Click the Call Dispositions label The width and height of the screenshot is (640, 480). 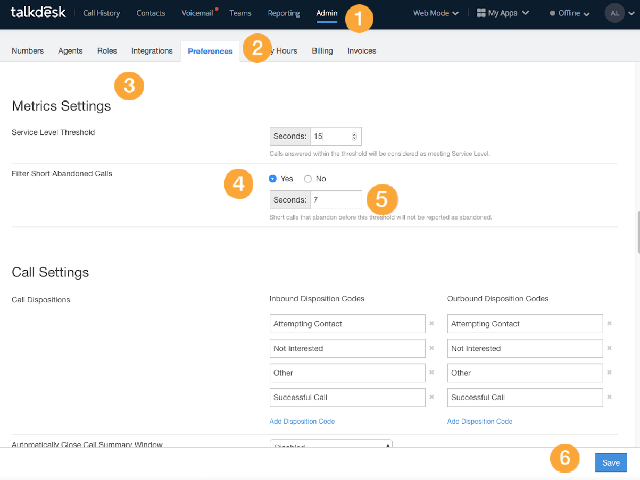pos(41,300)
